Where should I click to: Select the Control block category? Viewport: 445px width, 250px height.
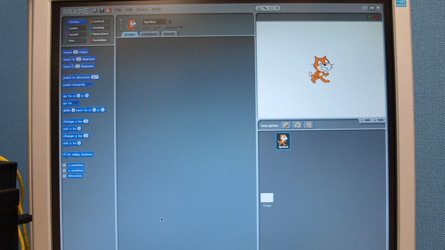point(100,21)
